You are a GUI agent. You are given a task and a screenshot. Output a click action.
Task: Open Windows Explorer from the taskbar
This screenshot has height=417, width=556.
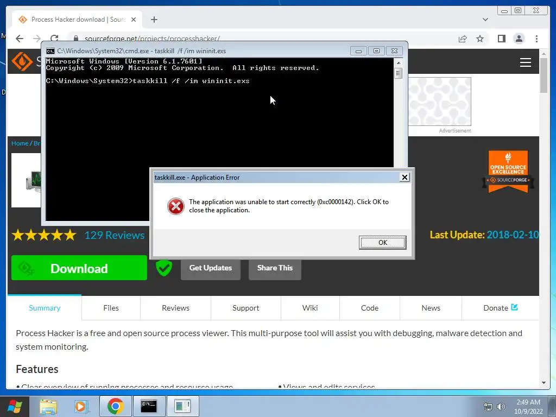48,406
